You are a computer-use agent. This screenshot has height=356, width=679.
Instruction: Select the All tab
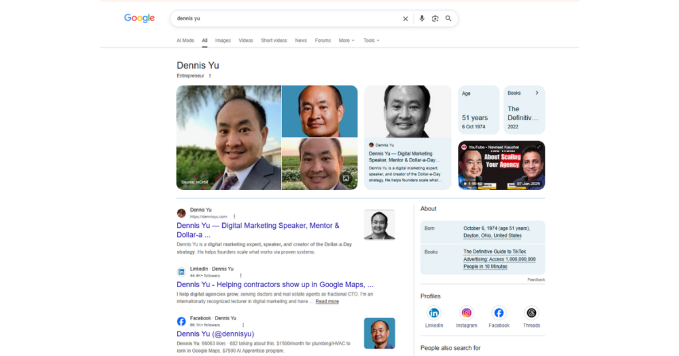pos(204,40)
